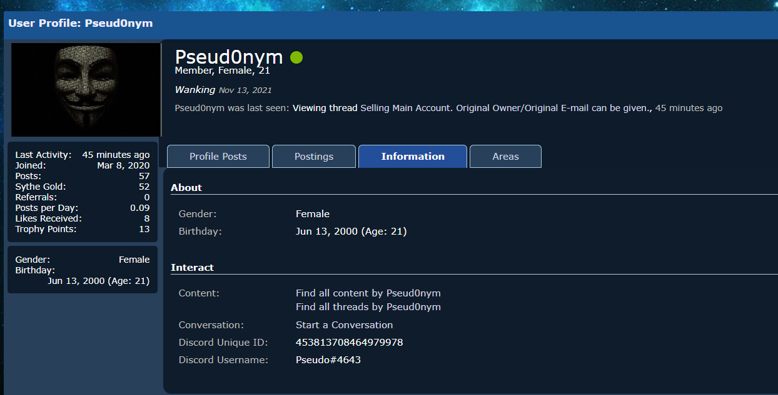Click the Joined date Mar 8, 2020
The width and height of the screenshot is (778, 395).
[x=124, y=165]
